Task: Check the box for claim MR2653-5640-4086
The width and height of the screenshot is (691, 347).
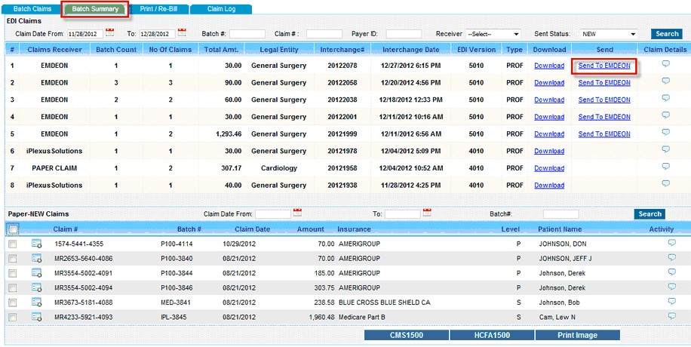Action: 13,259
